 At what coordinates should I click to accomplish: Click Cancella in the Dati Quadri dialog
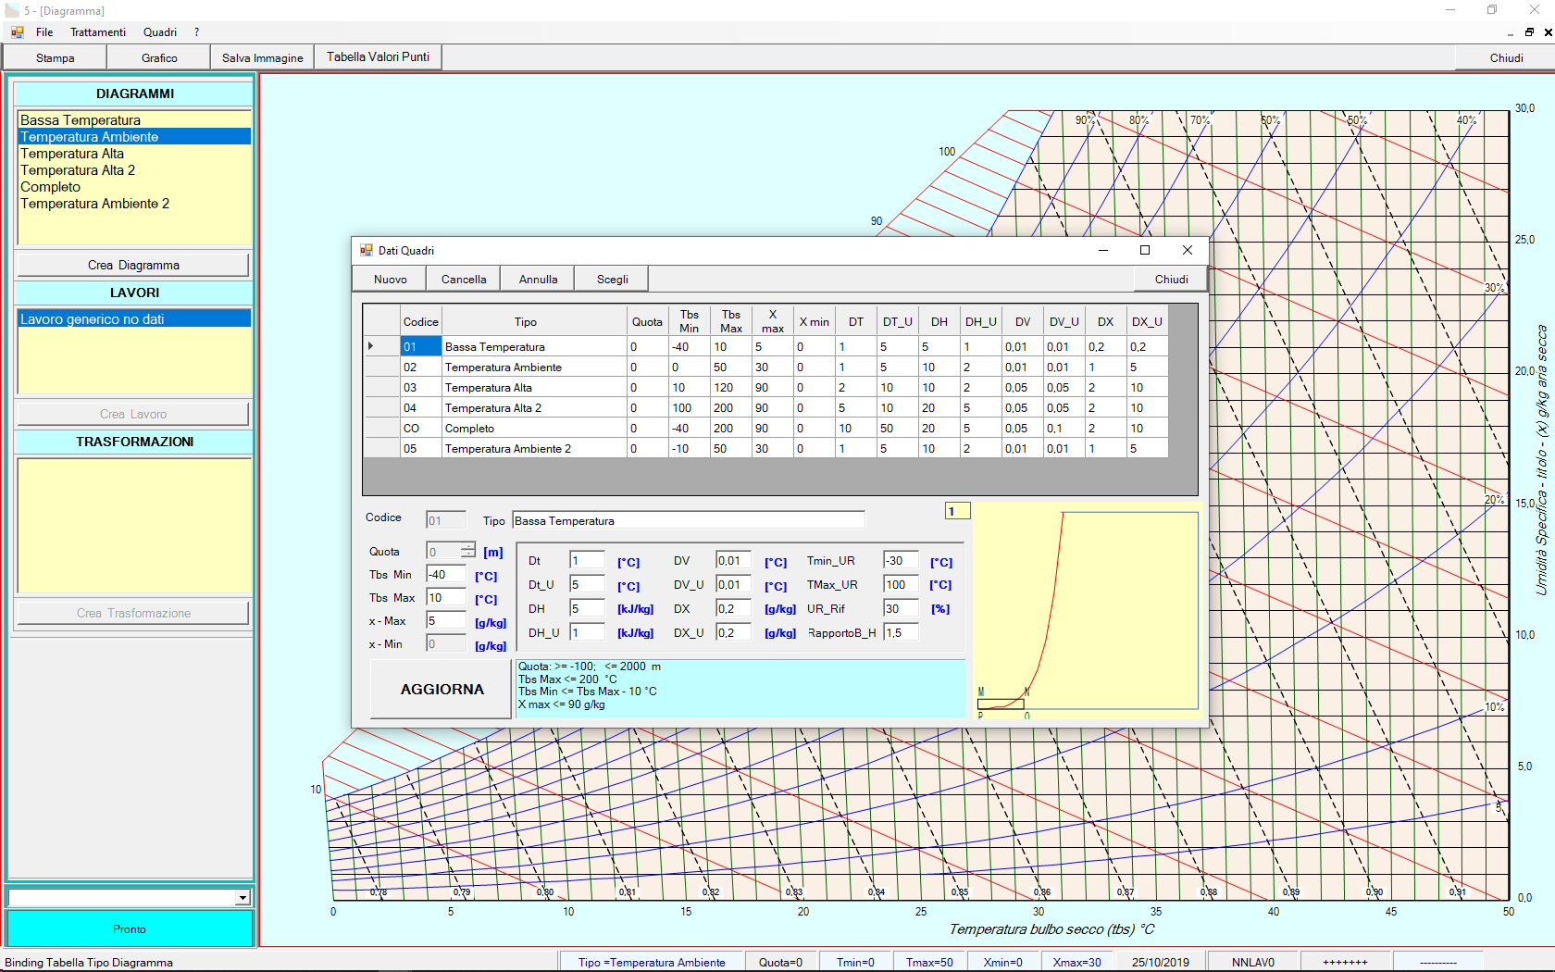click(x=464, y=279)
